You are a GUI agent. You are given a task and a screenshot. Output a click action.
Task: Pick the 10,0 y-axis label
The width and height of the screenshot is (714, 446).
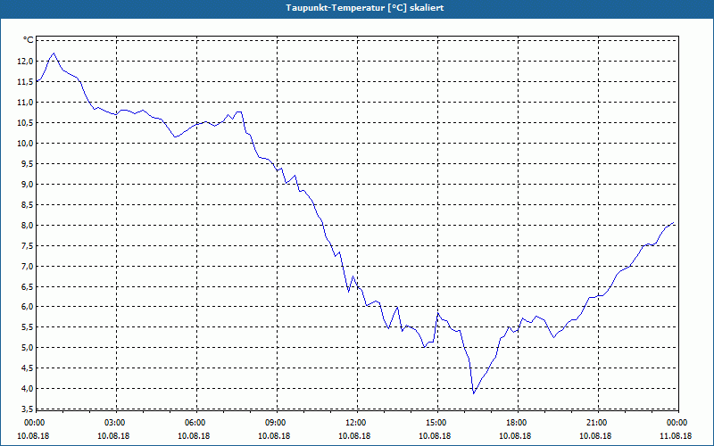pos(25,144)
